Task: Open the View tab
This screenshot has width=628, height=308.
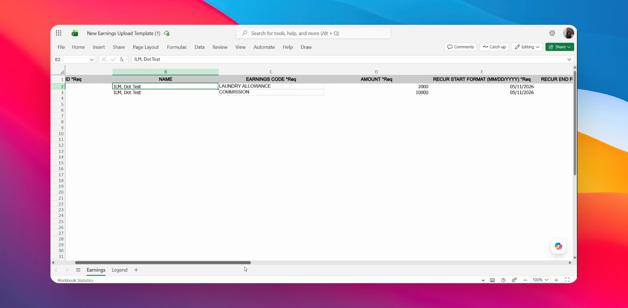Action: pos(240,47)
